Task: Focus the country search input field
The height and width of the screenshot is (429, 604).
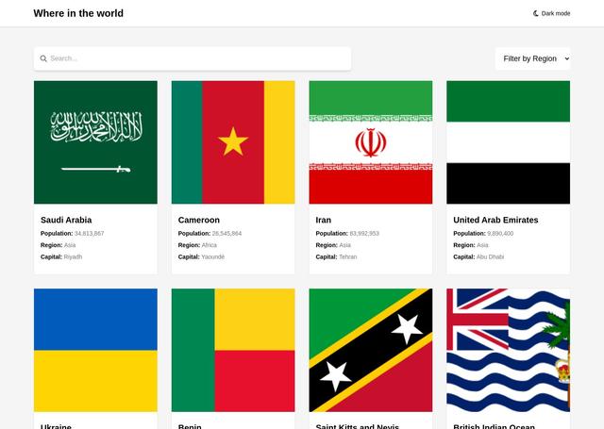Action: [x=198, y=58]
